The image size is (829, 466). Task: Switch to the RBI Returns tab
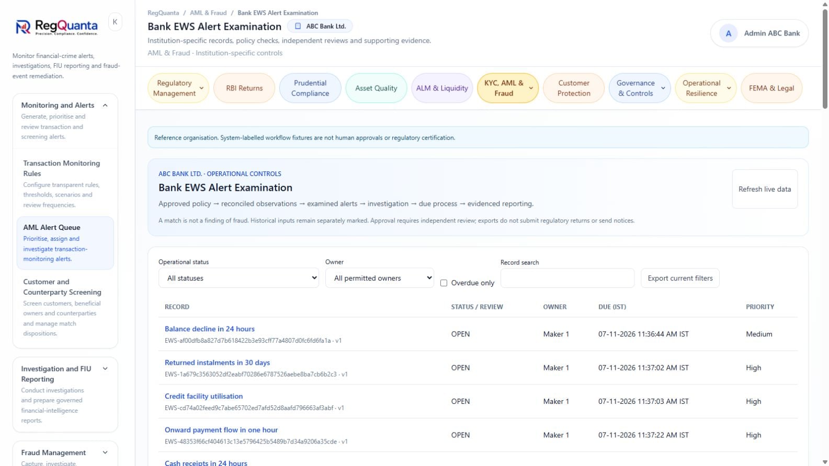[244, 88]
